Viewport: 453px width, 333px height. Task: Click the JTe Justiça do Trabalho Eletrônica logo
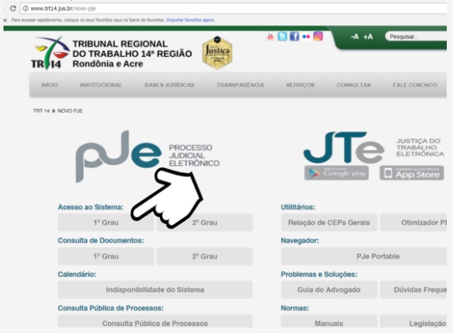click(x=373, y=148)
